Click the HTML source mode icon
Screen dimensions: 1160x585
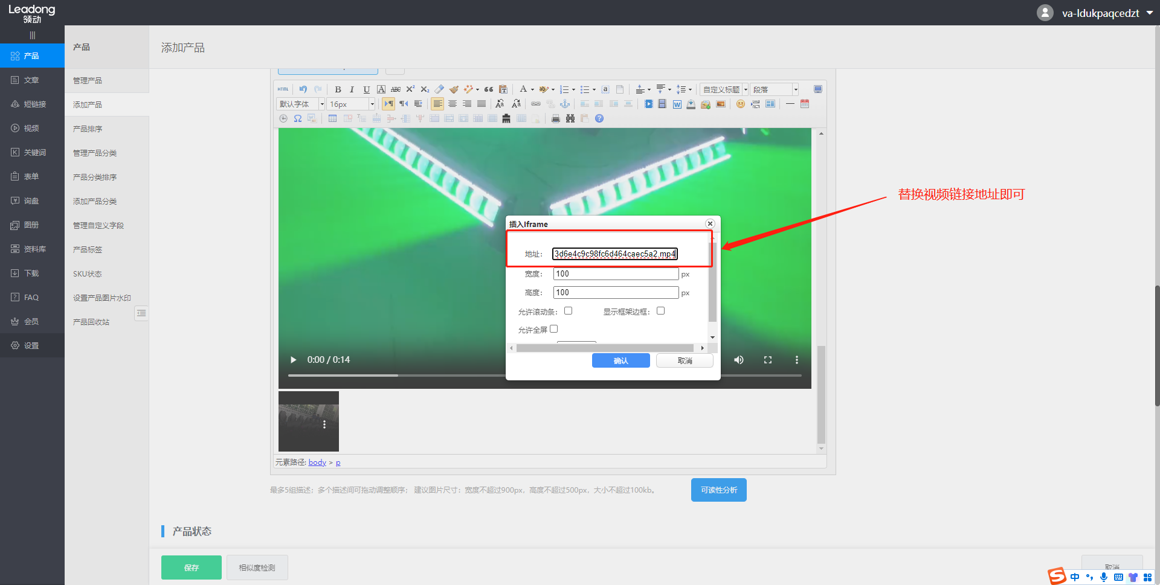pyautogui.click(x=283, y=89)
